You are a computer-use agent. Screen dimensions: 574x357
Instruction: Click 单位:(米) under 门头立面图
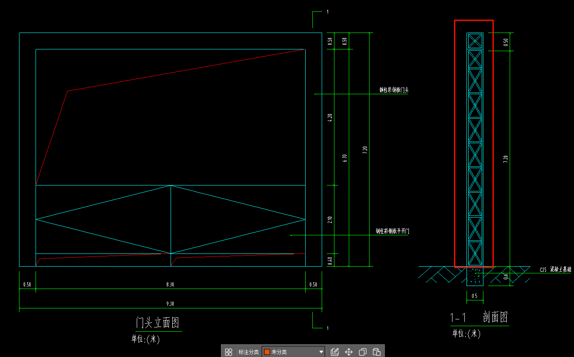pos(145,338)
